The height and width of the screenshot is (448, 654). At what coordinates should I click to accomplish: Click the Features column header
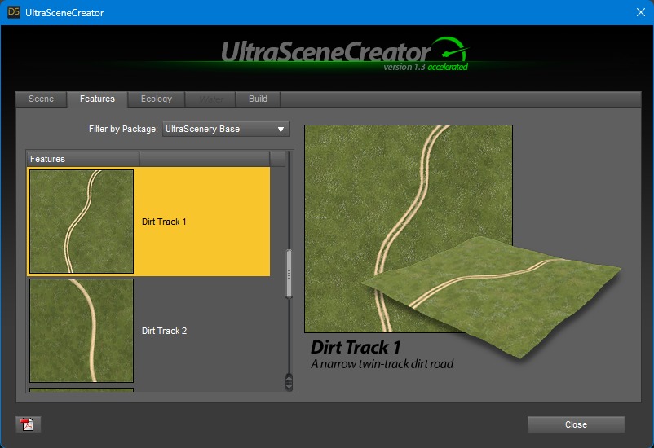(83, 159)
